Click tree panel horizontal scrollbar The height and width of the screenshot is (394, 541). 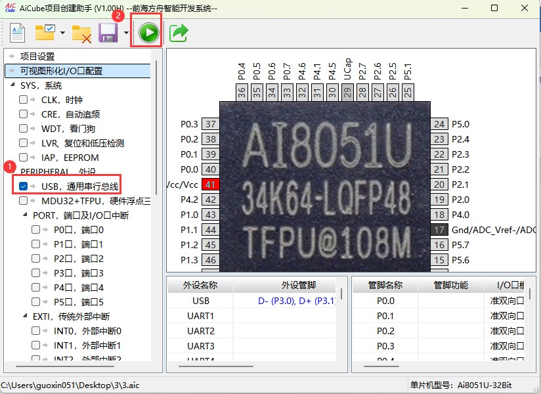tap(65, 366)
